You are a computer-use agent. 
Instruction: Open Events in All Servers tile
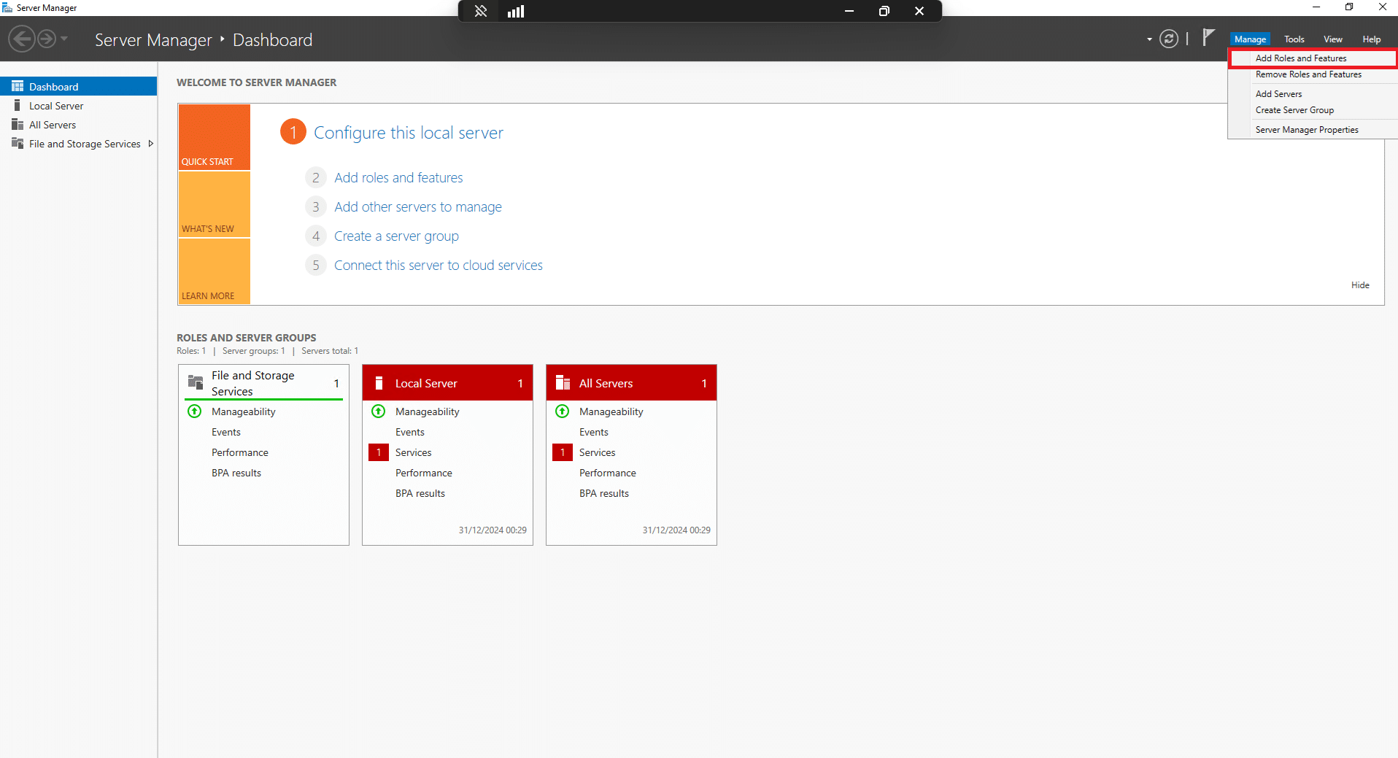(x=594, y=433)
